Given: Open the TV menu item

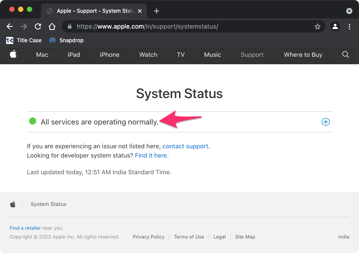Looking at the screenshot, I should coord(181,55).
